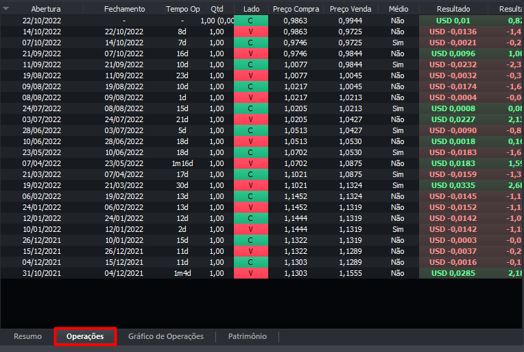Go to the Patrimônio tab
This screenshot has height=352, width=524.
247,336
